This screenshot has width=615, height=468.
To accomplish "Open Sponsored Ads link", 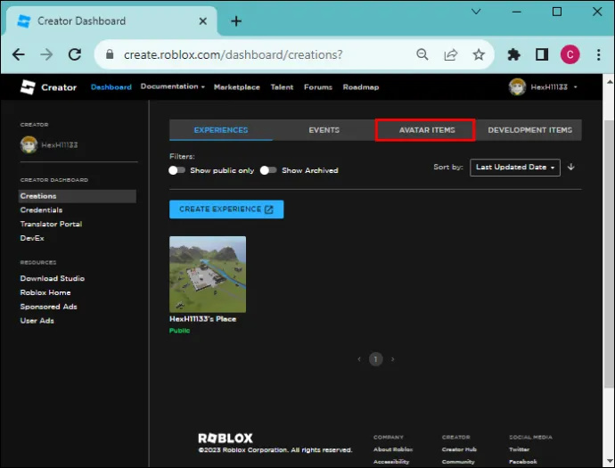I will [x=49, y=307].
